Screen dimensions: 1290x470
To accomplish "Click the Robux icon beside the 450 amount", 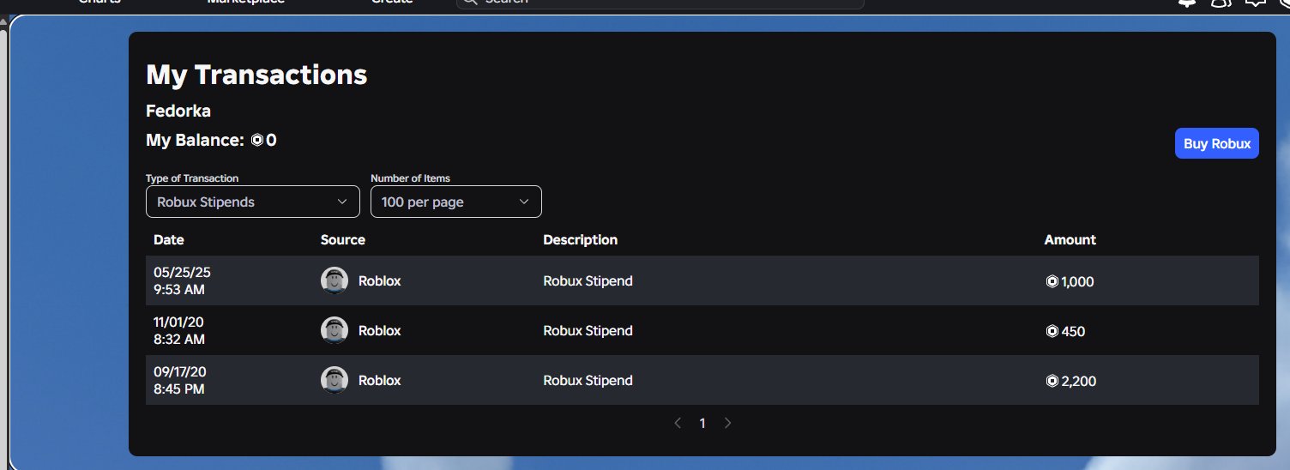I will [x=1052, y=330].
